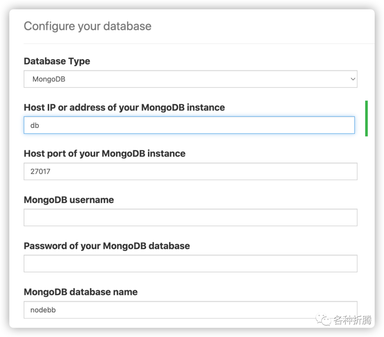Click the 各种折腾 watermark text
Viewport: 384px width, 337px height.
pos(352,320)
